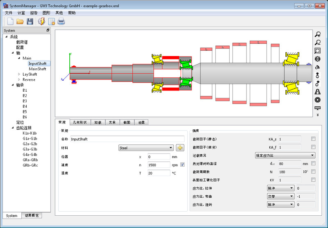Zoom in with the magnifier plus icon
Screen dimensions: 328x228
pos(317,35)
